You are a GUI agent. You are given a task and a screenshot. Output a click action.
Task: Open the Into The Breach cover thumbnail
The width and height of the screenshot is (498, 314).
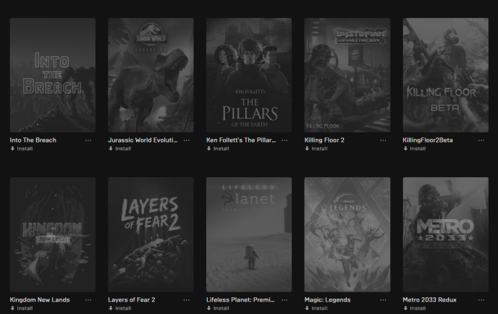(53, 75)
